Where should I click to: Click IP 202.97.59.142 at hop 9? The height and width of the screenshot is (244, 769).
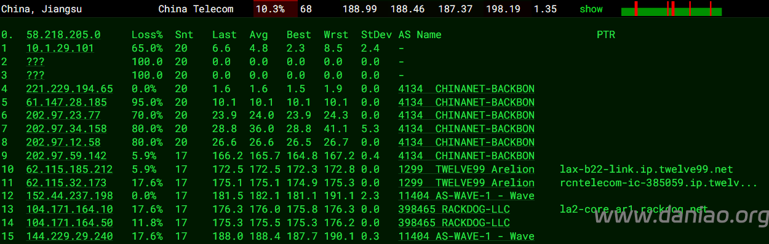(66, 155)
